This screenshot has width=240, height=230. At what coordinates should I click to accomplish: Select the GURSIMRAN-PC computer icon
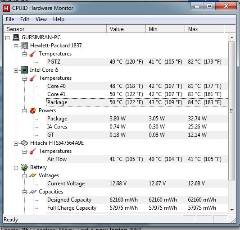point(16,37)
